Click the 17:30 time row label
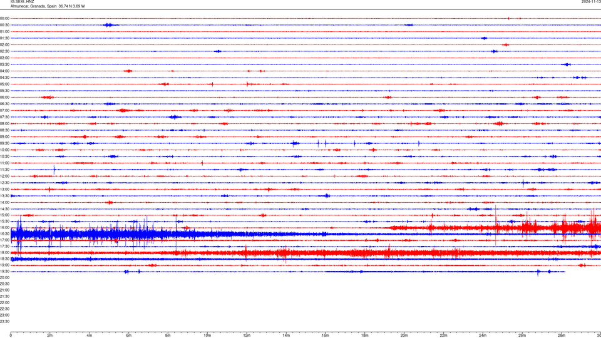601x338 pixels. coord(4,247)
